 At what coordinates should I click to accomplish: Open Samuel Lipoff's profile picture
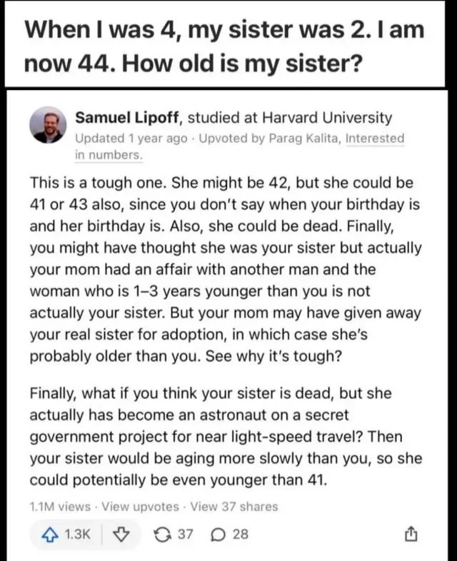pyautogui.click(x=49, y=126)
